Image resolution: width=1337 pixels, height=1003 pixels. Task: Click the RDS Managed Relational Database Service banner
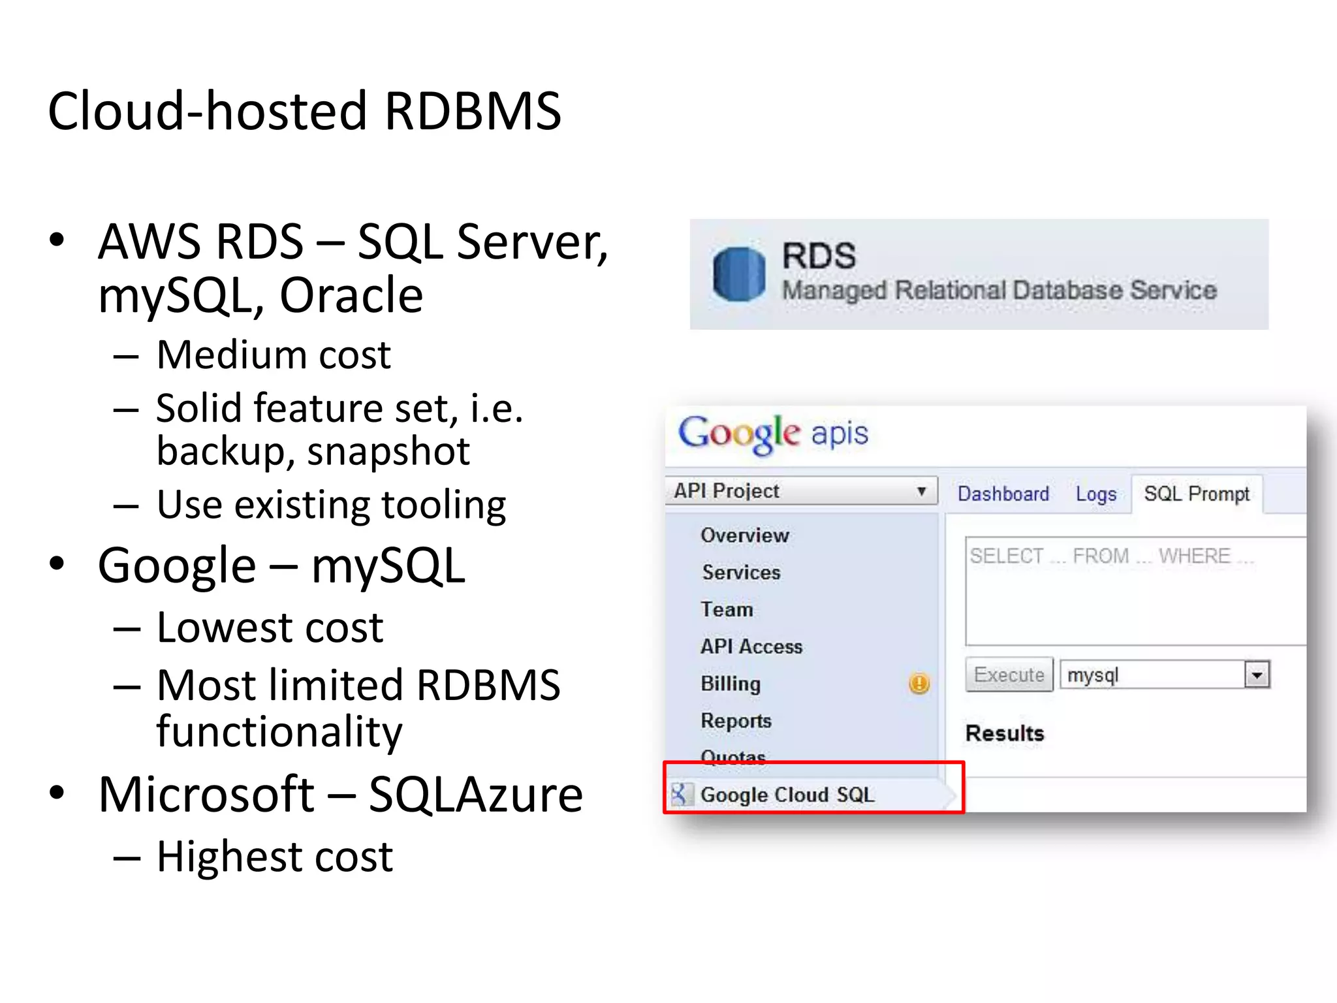979,274
